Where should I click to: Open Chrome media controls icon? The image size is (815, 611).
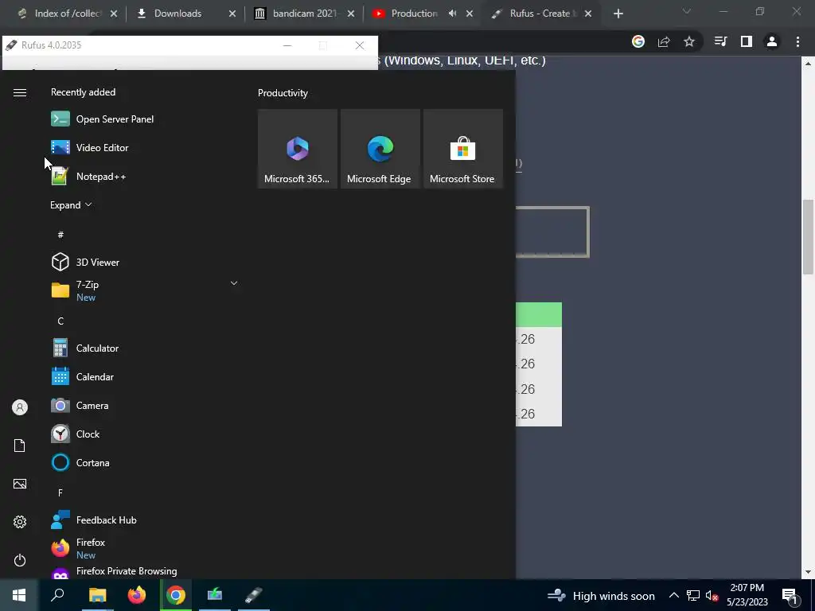(721, 41)
